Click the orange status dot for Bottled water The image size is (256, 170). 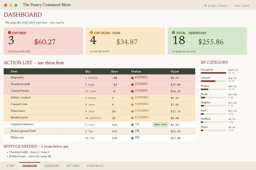[132, 118]
